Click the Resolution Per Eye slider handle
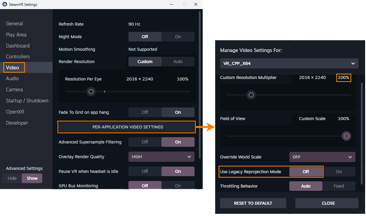This screenshot has height=216, width=366. (90, 91)
